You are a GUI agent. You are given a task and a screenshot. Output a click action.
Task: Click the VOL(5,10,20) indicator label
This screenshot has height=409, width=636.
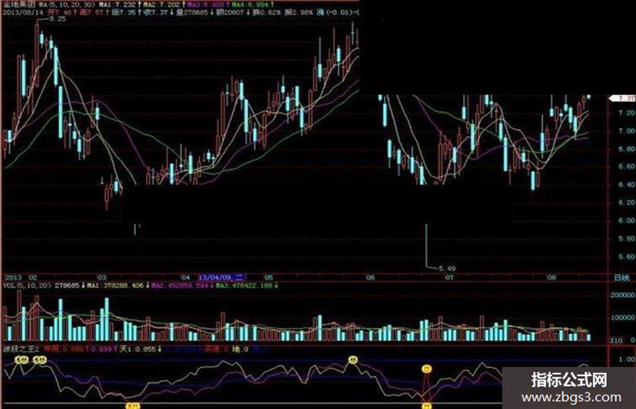(x=28, y=286)
